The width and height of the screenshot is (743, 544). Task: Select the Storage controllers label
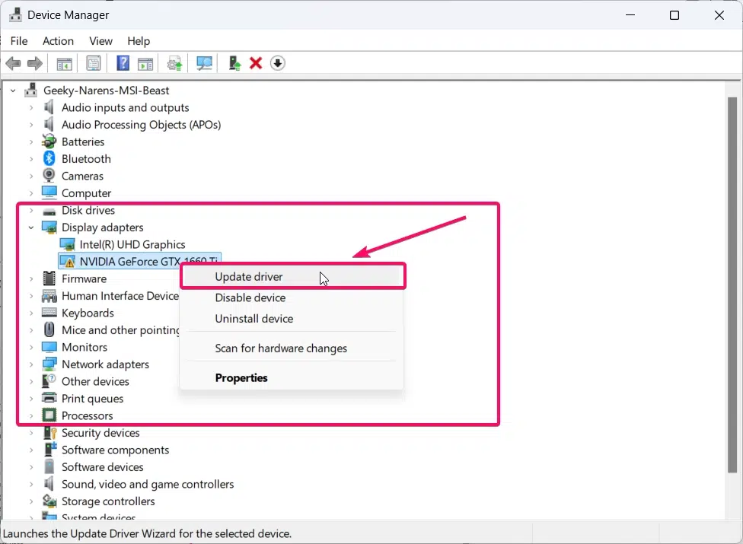(108, 501)
